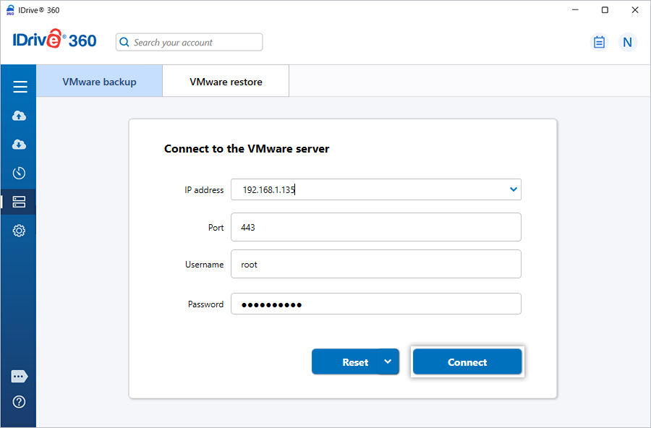
Task: Click the IDrive title bar app icon
Action: point(10,10)
